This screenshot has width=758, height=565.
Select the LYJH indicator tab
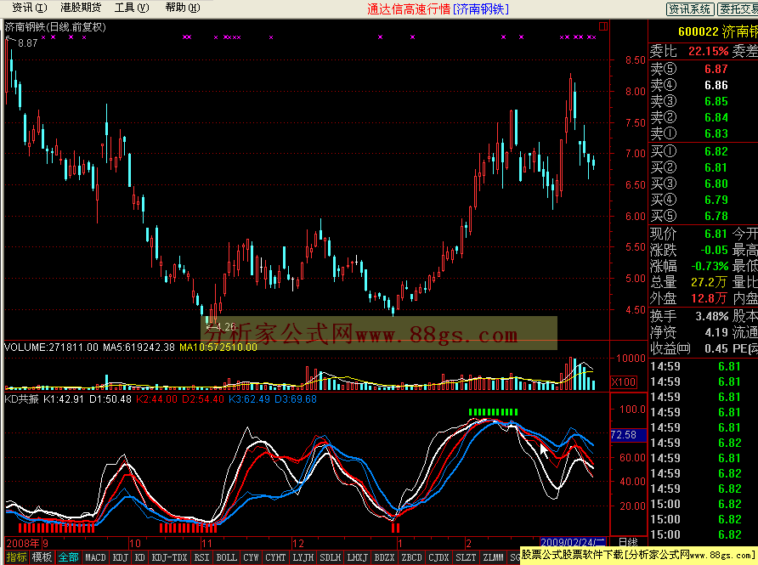tap(303, 557)
